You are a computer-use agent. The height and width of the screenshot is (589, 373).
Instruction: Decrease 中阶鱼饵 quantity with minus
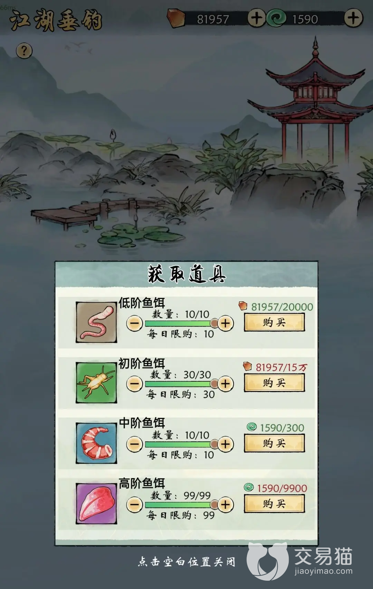click(x=134, y=444)
